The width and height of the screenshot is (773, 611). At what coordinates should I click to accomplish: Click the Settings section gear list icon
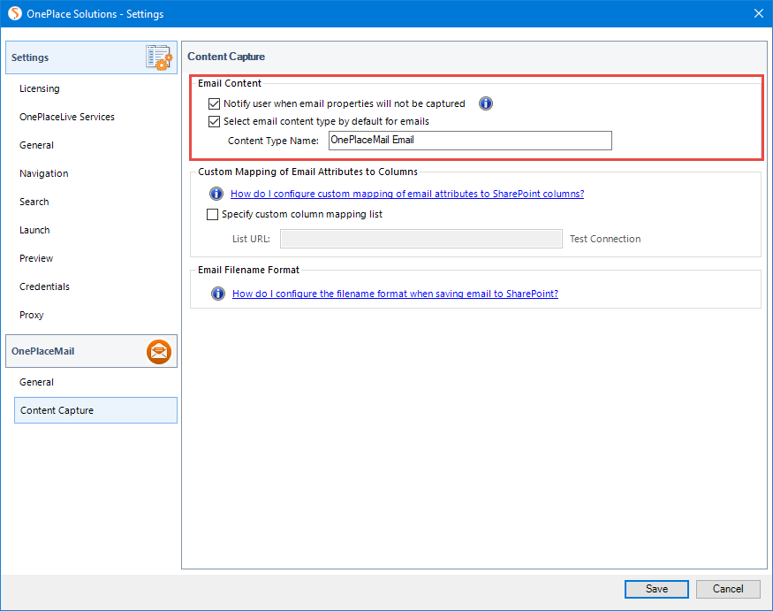pos(159,57)
